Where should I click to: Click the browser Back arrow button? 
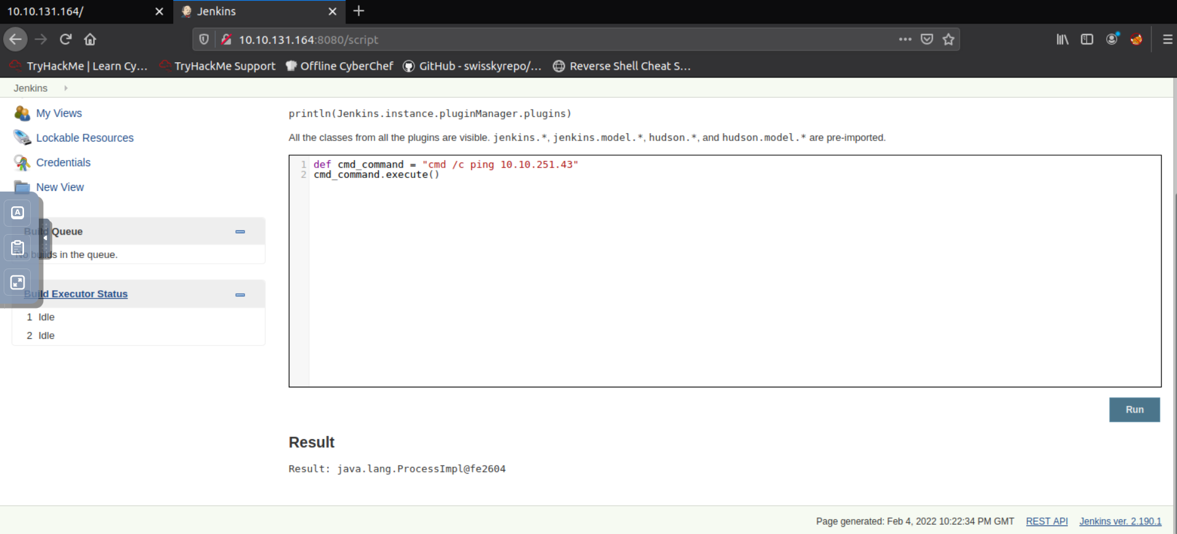pyautogui.click(x=15, y=39)
